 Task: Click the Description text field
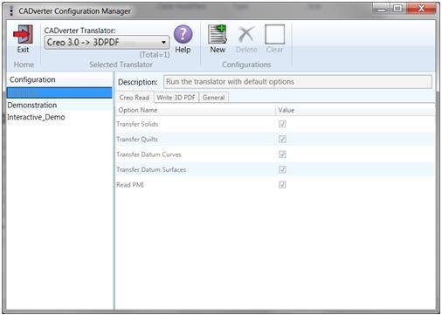click(x=298, y=82)
